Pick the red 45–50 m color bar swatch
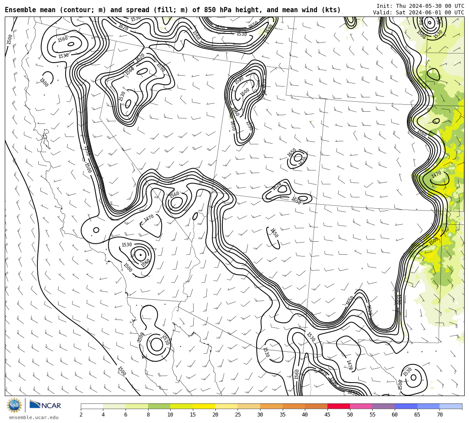Screen dimensions: 469x423 [x=339, y=406]
